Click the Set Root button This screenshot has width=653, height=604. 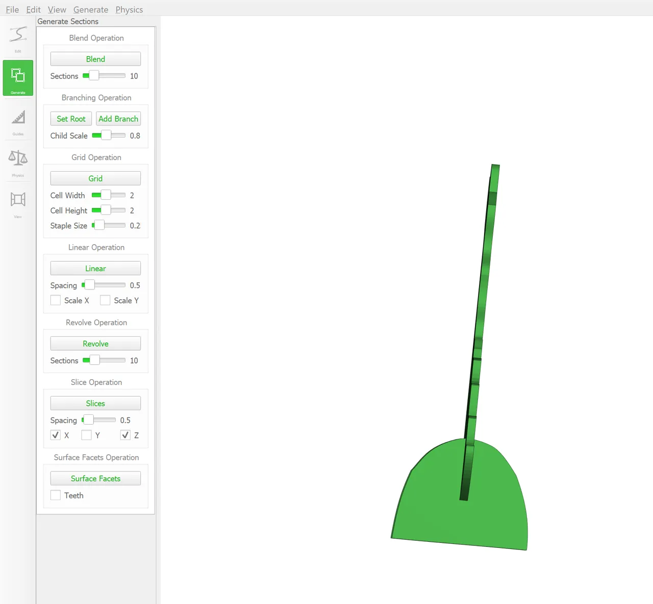(71, 119)
